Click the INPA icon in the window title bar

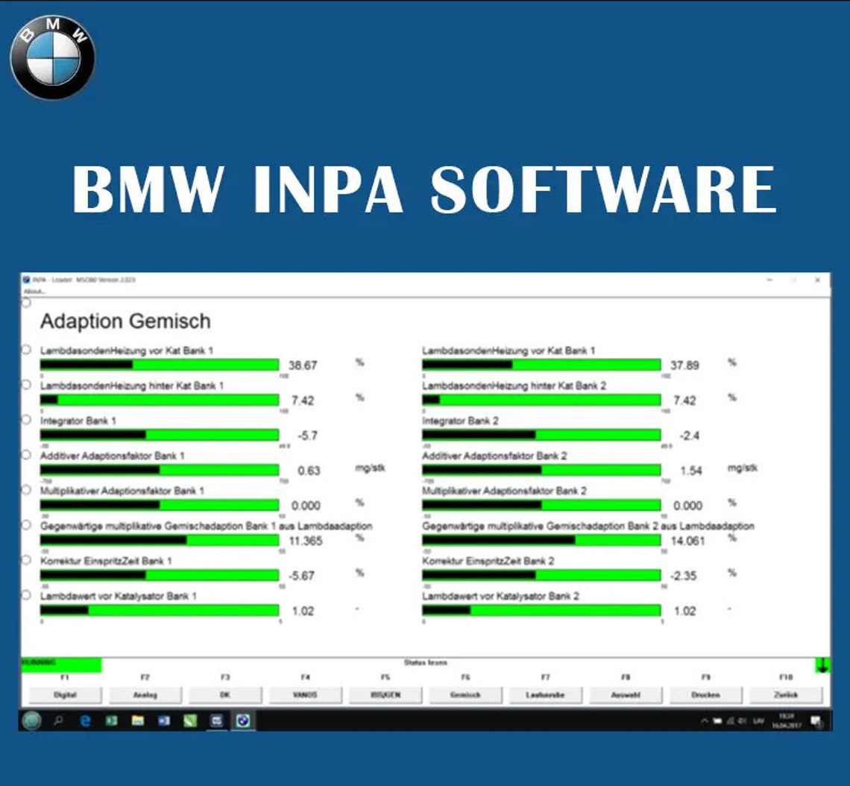pyautogui.click(x=27, y=280)
